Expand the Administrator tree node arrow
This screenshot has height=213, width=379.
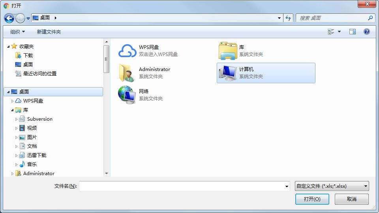(x=12, y=174)
